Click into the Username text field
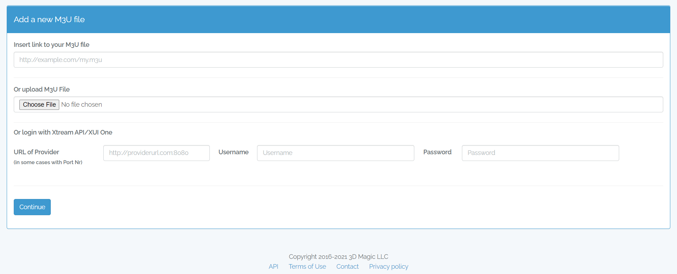The image size is (677, 274). coord(335,153)
